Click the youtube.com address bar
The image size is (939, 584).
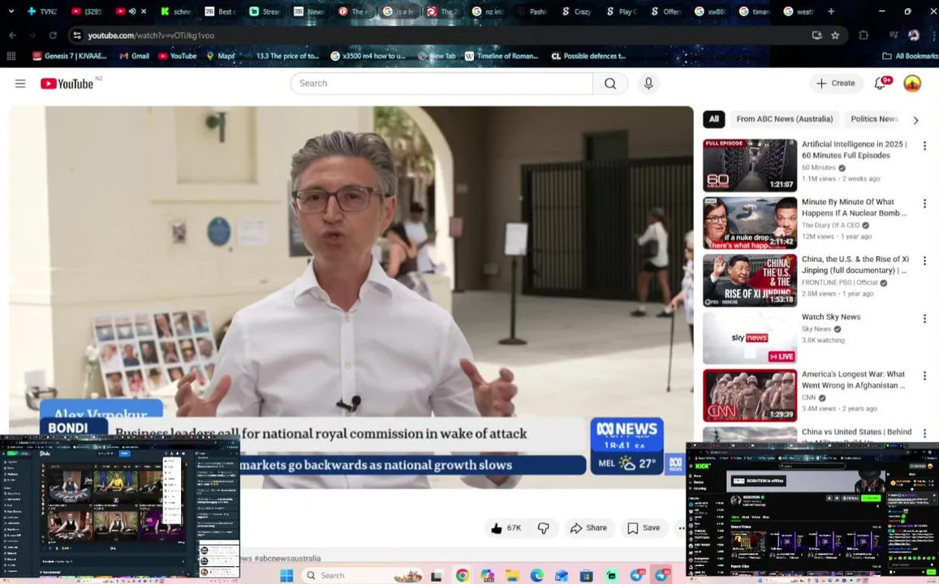point(443,36)
